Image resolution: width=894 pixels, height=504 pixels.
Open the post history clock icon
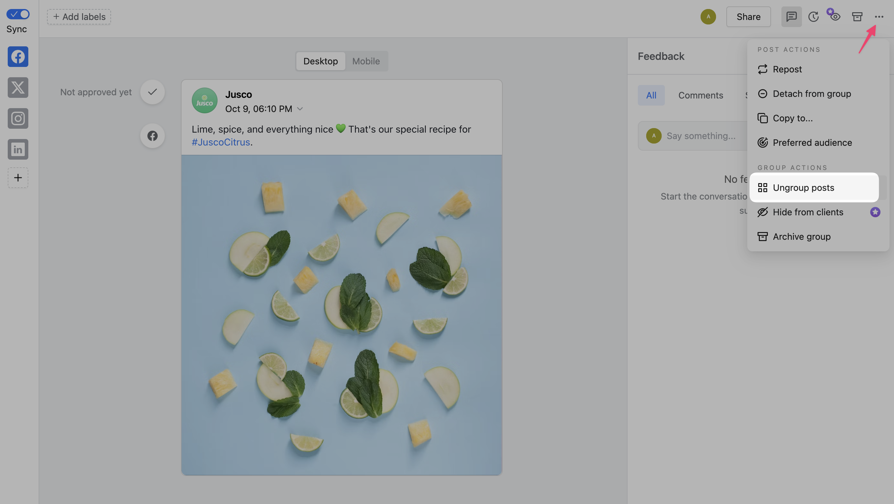813,17
